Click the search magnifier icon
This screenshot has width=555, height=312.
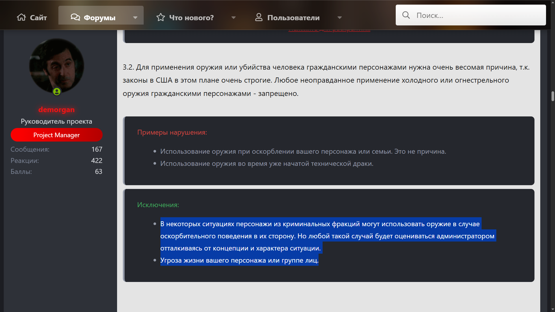click(x=406, y=15)
